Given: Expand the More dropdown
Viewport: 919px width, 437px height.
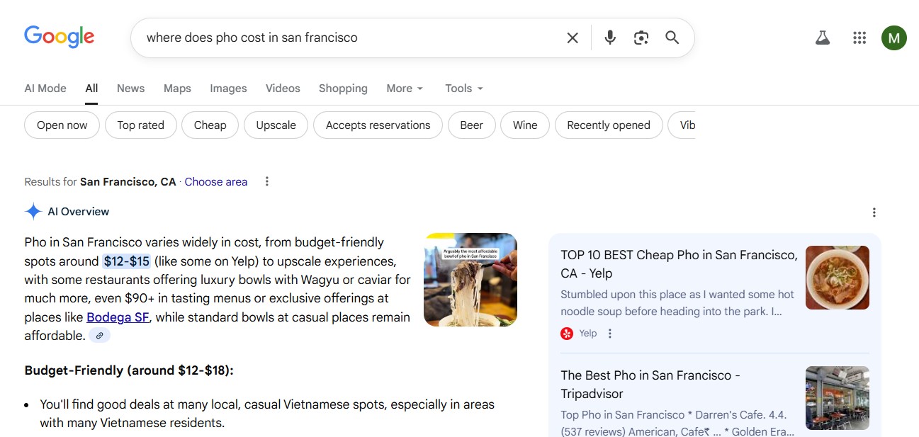Looking at the screenshot, I should [405, 89].
